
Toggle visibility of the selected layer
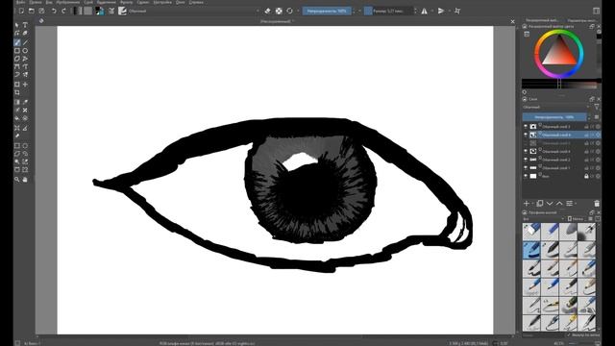coord(526,135)
